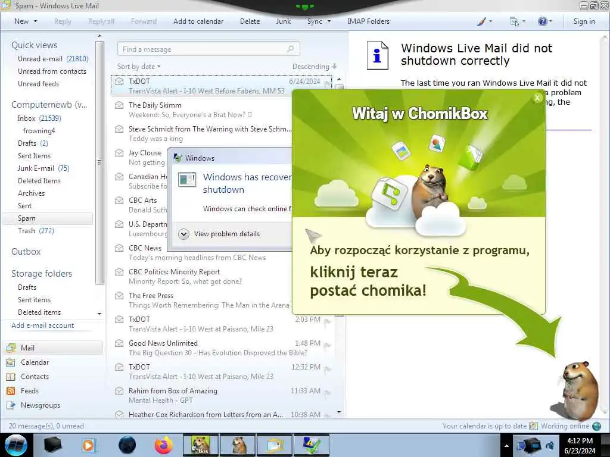Open the Inbox folder
Screen dimensions: 610x457
tap(39, 118)
